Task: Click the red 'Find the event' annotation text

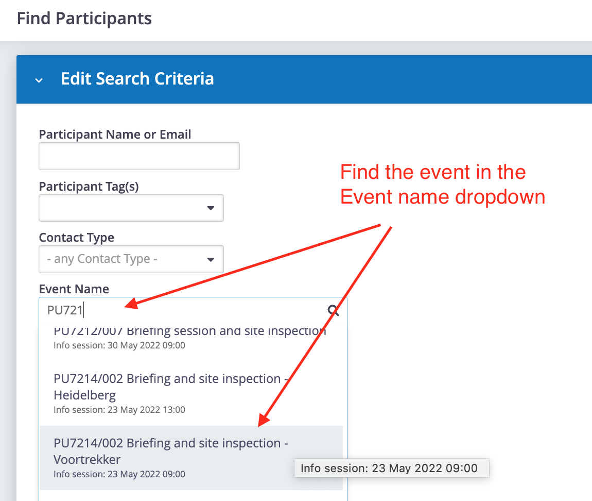Action: (x=442, y=184)
